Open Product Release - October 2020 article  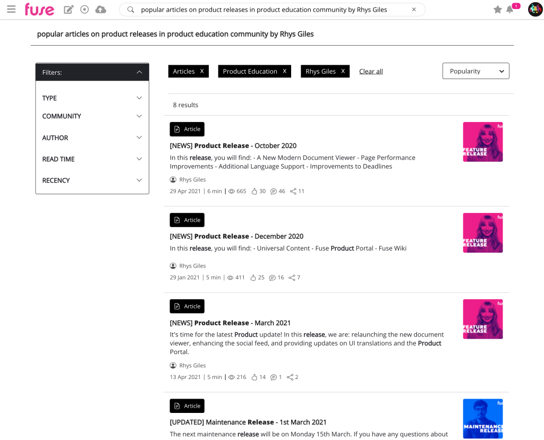pos(233,145)
